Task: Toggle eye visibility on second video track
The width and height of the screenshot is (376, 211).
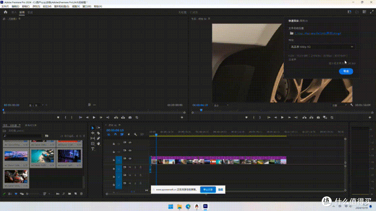Action: [x=130, y=151]
